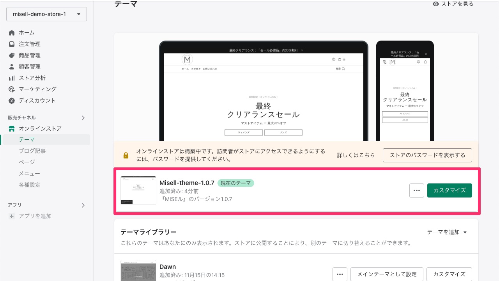Select テーマ under online store
This screenshot has height=281, width=499.
click(46, 140)
